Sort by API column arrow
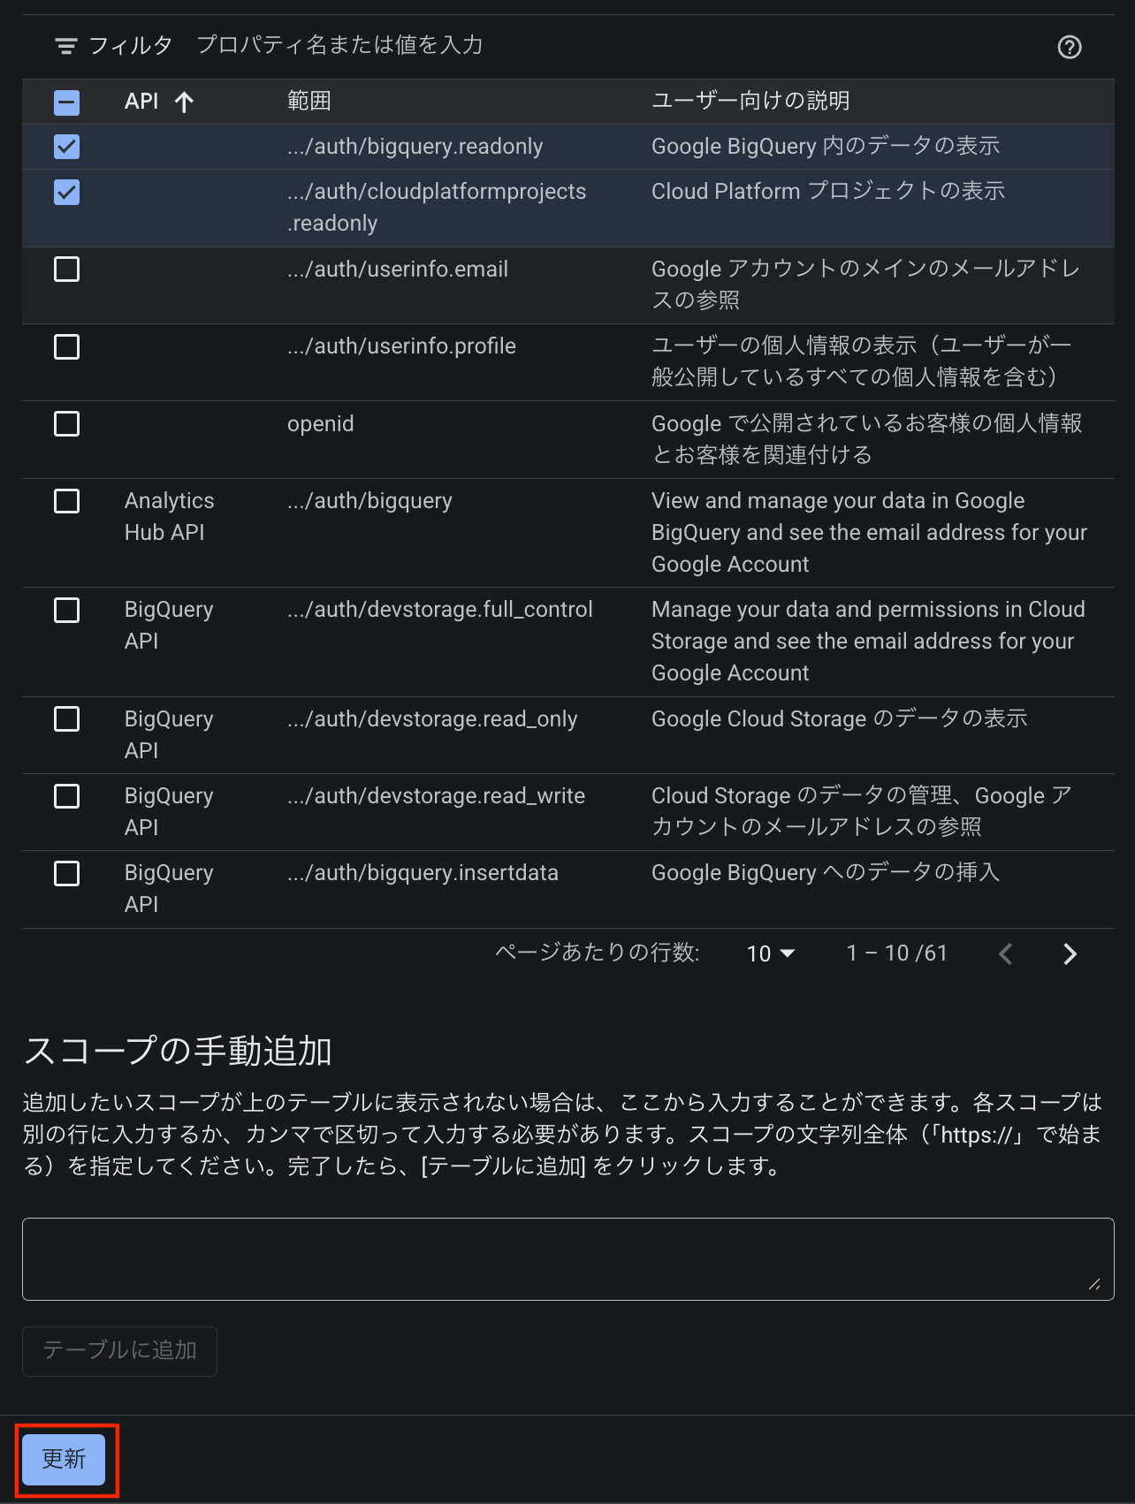This screenshot has width=1135, height=1504. 184,102
